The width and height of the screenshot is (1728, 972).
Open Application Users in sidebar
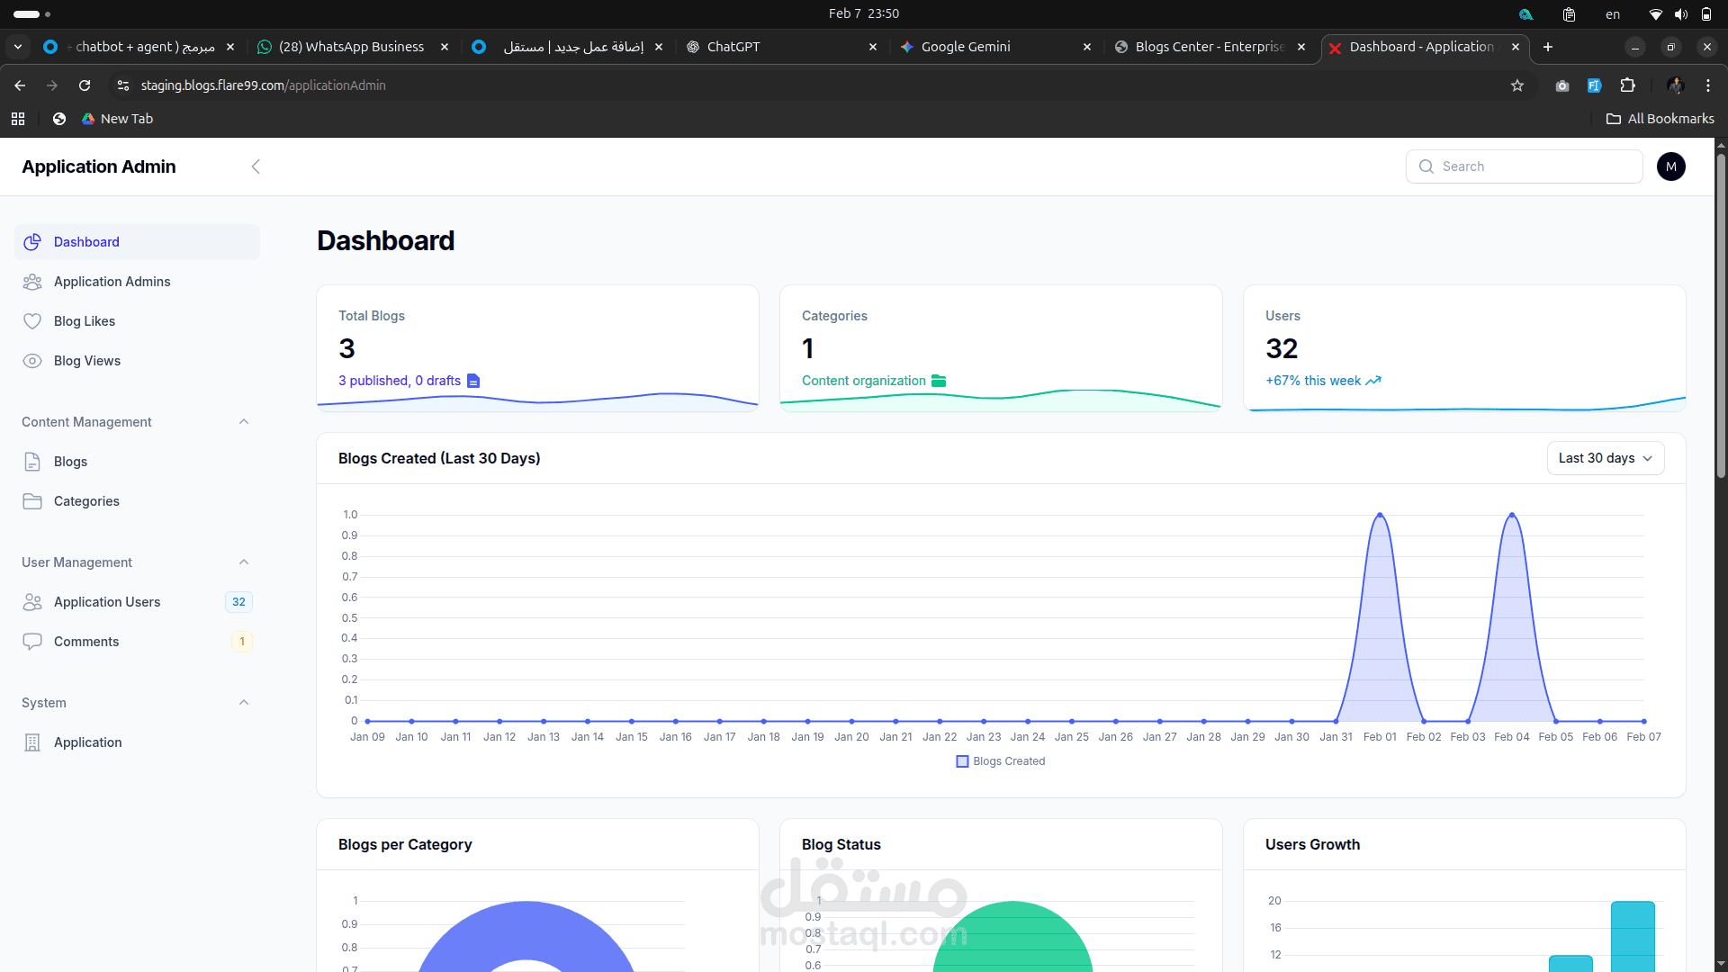point(107,602)
